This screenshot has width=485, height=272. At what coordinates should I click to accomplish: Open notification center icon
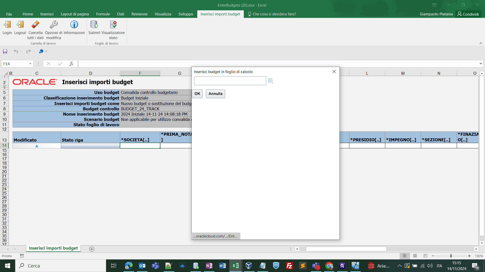pos(475,266)
